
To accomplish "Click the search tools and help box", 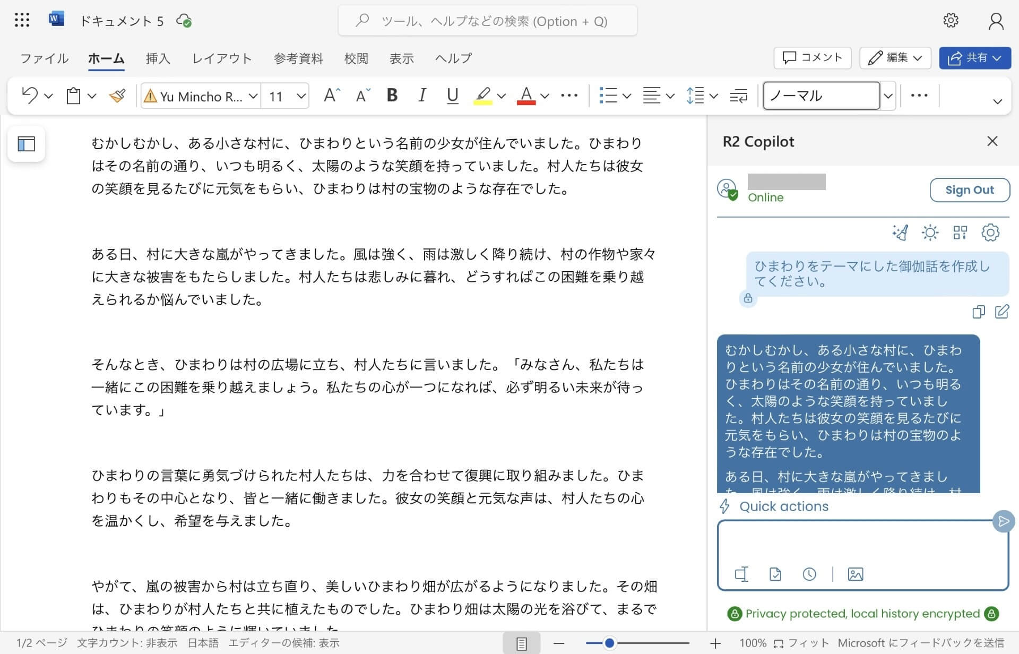I will click(487, 21).
